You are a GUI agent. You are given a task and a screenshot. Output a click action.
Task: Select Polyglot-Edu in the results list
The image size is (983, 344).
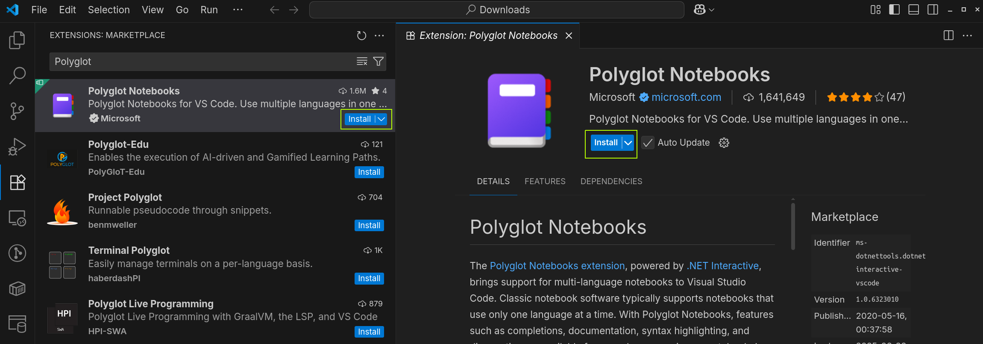pyautogui.click(x=215, y=159)
